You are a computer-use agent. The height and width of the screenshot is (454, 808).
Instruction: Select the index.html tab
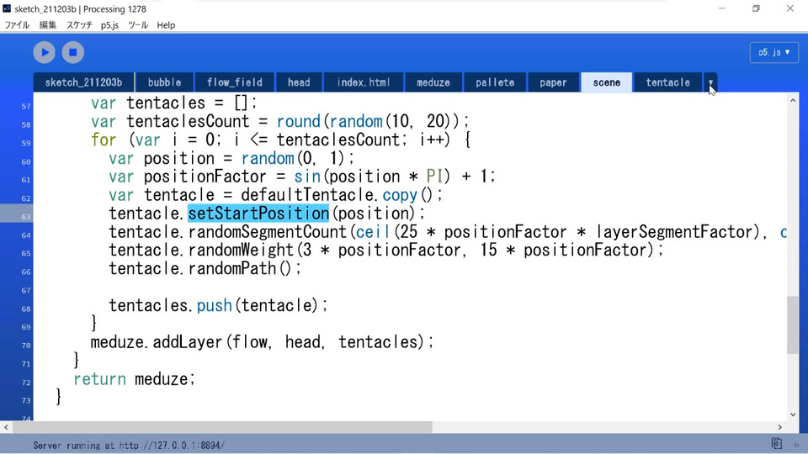click(x=364, y=82)
